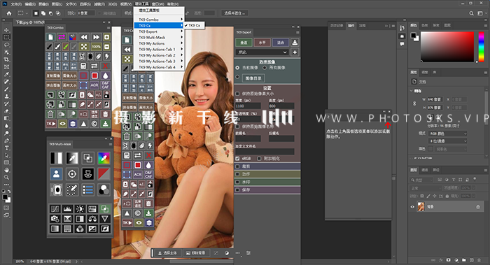Click the rainbow hue slider strip
Screen dimensions: 490x265
coord(482,46)
